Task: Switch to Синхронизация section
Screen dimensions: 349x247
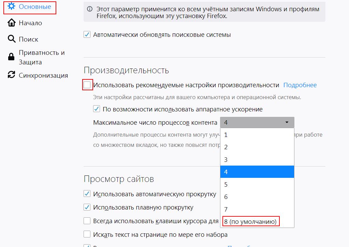Action: pos(43,75)
